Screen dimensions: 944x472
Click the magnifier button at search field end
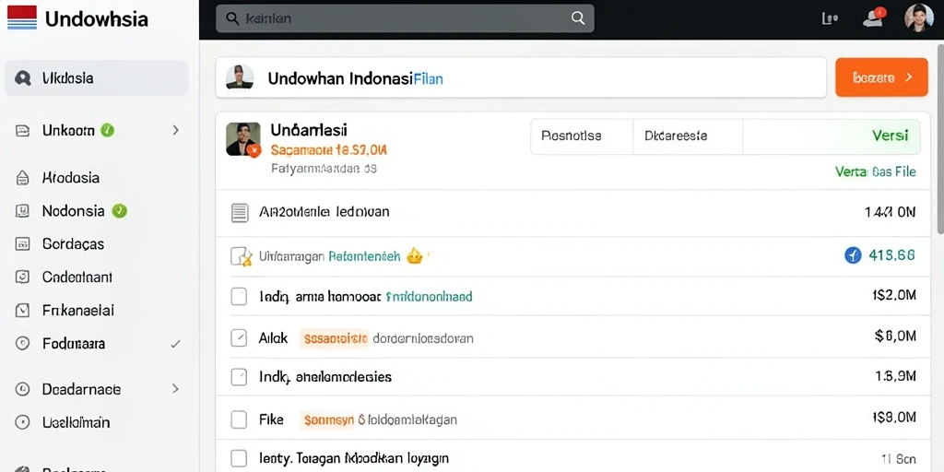pos(578,18)
